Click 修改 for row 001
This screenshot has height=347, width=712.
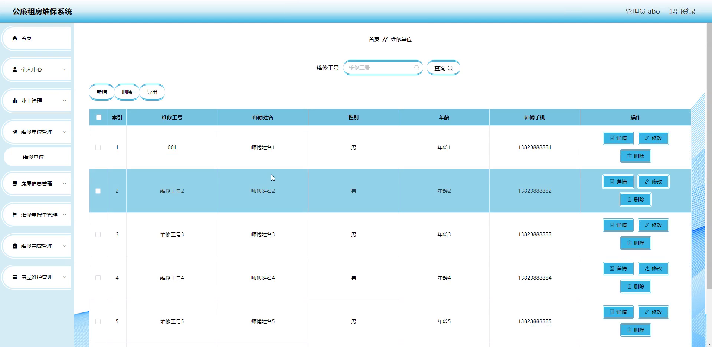point(653,138)
